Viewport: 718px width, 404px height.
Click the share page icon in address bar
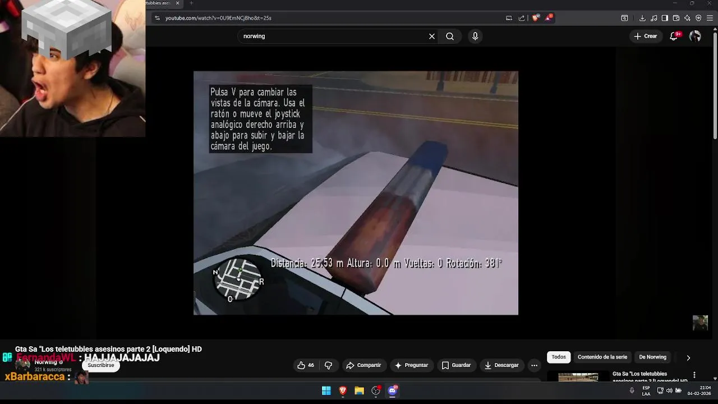coord(522,18)
